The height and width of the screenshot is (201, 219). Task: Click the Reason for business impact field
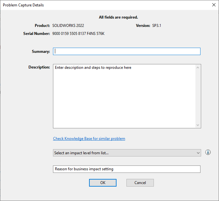127,169
